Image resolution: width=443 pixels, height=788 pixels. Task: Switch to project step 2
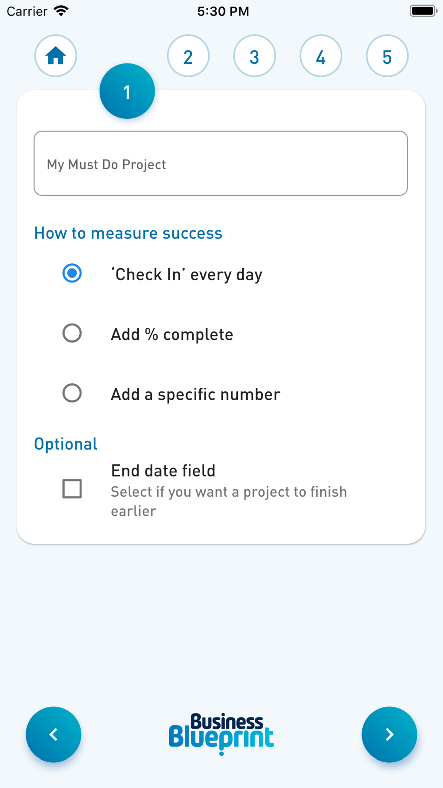point(188,56)
